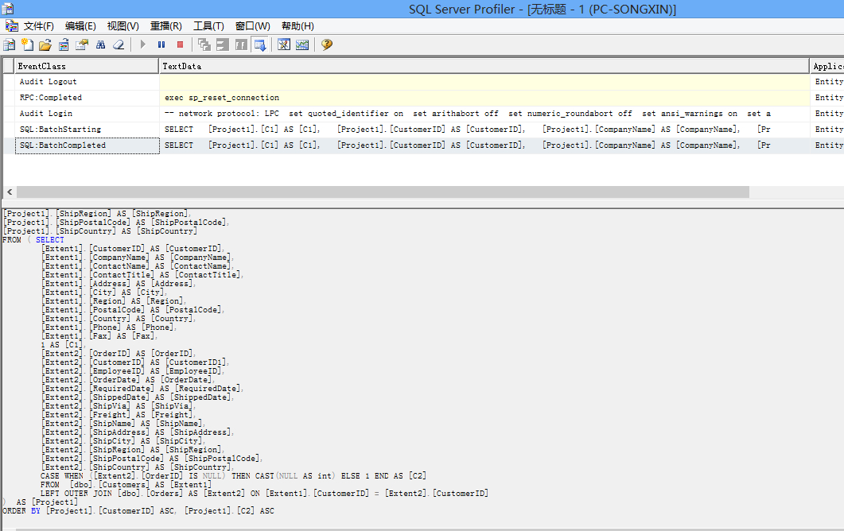
Task: Select the Audit Login event row
Action: 87,114
